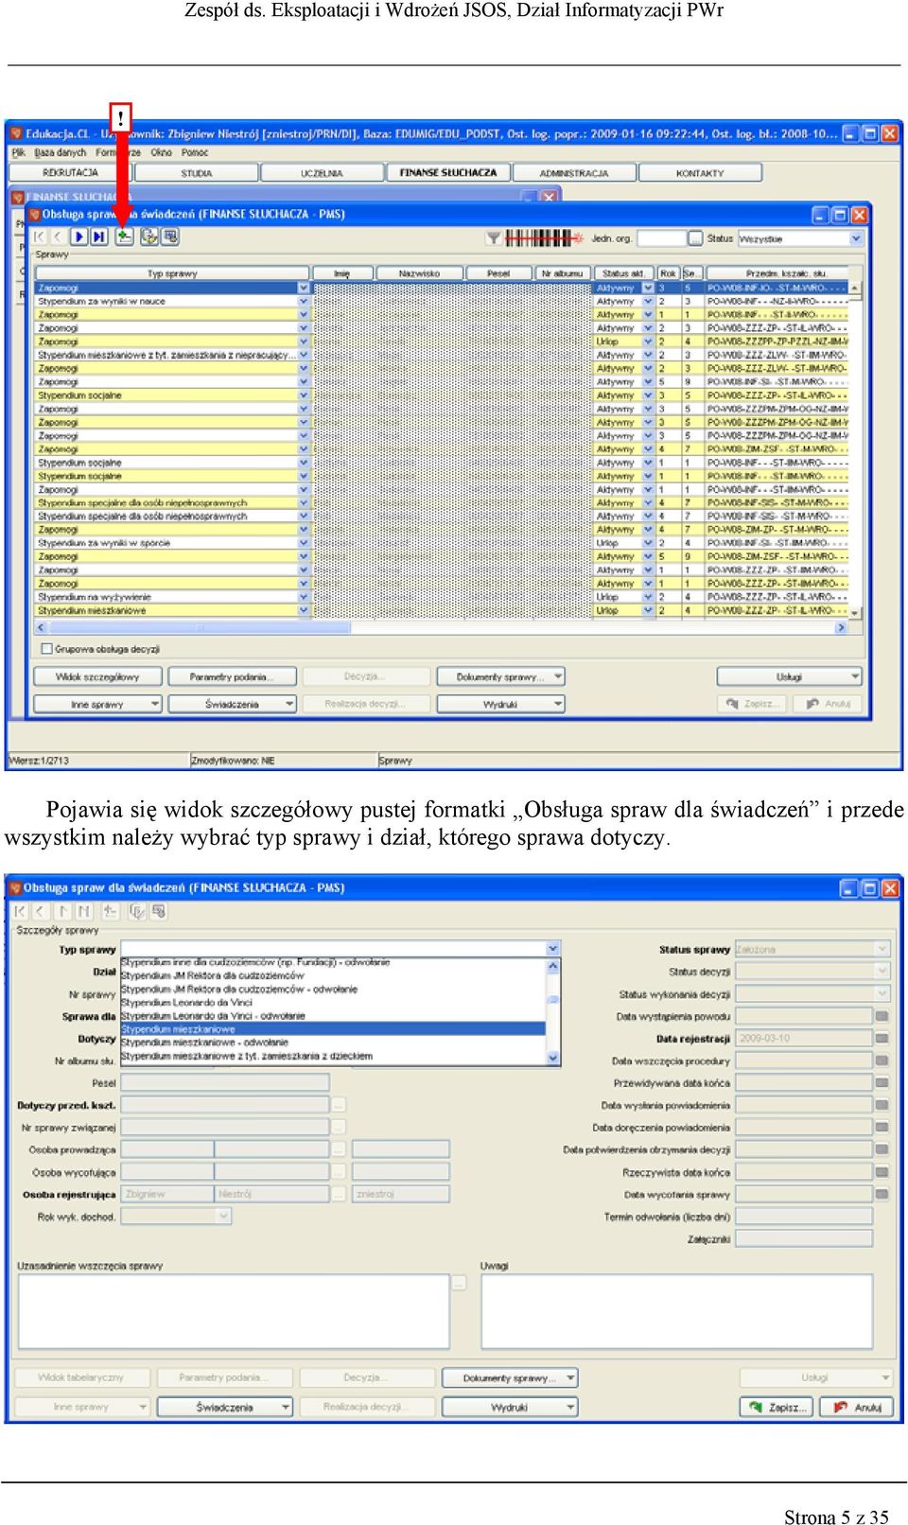Click previous-record icon in lower window toolbar
This screenshot has height=1525, width=908.
click(41, 911)
